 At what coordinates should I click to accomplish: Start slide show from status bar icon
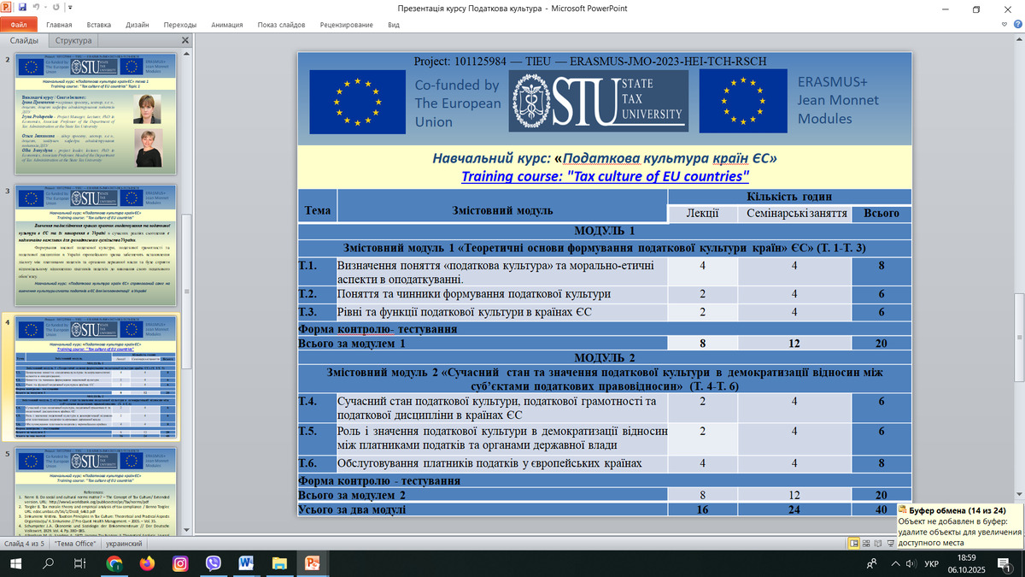(x=890, y=544)
